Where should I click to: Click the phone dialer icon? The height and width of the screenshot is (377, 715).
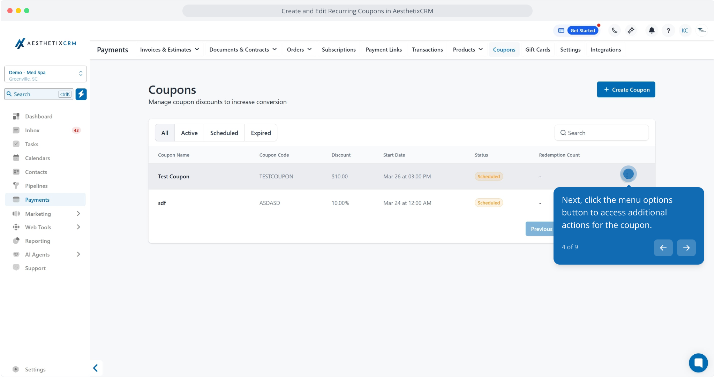coord(615,30)
